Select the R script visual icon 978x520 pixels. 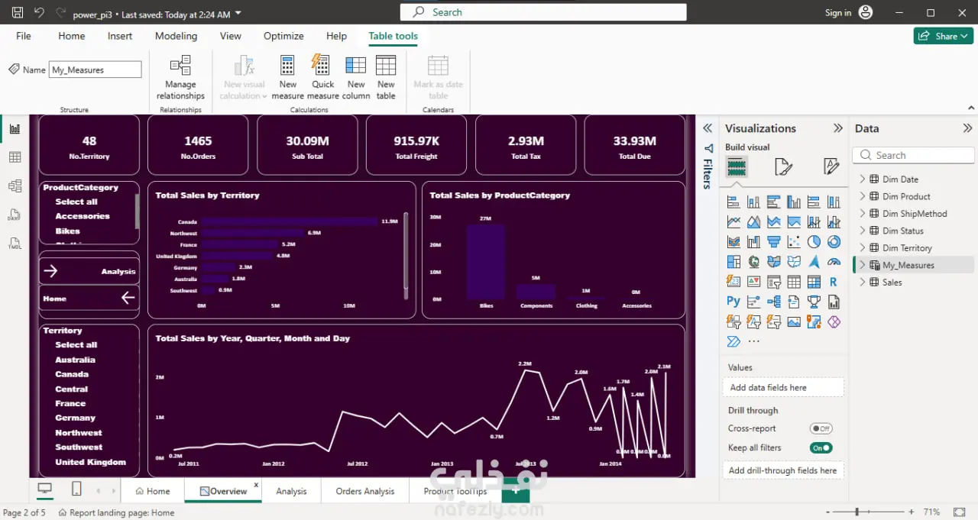click(x=834, y=282)
